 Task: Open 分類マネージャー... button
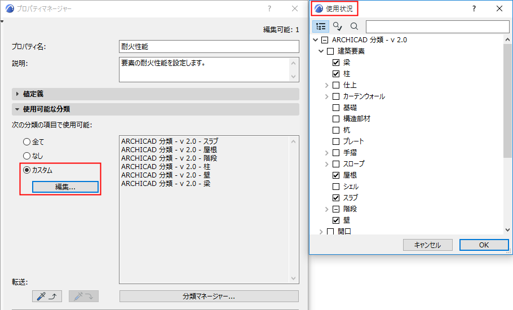[209, 296]
